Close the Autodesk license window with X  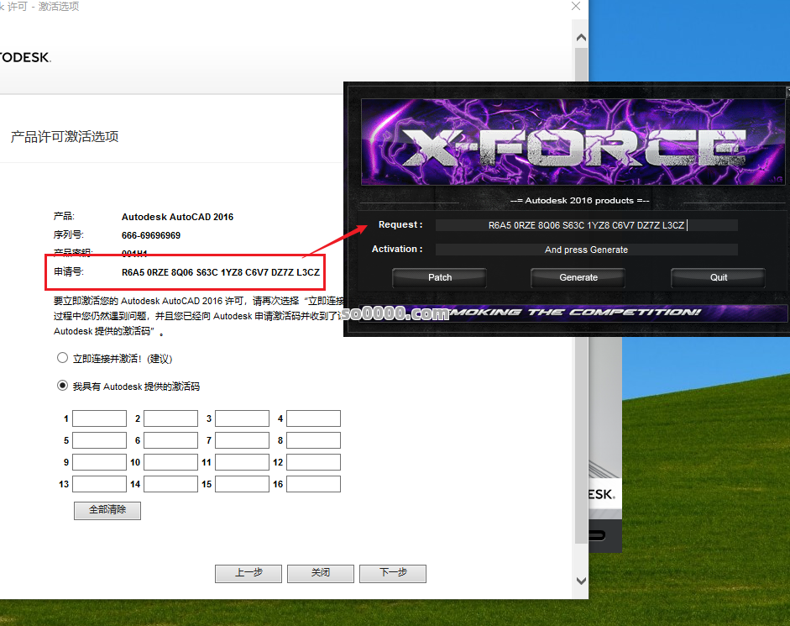pyautogui.click(x=575, y=7)
